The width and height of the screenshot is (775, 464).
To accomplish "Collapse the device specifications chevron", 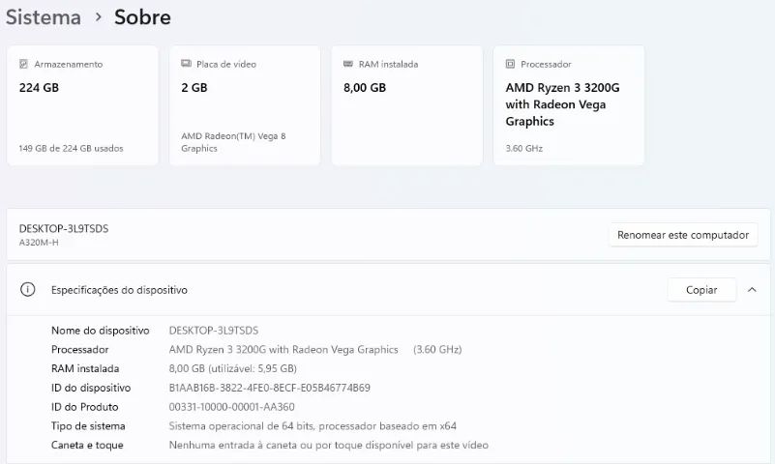I will click(752, 290).
